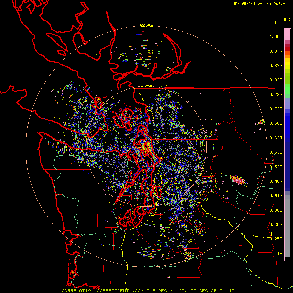
Task: Click the pink top segment of color bar
Action: click(287, 35)
